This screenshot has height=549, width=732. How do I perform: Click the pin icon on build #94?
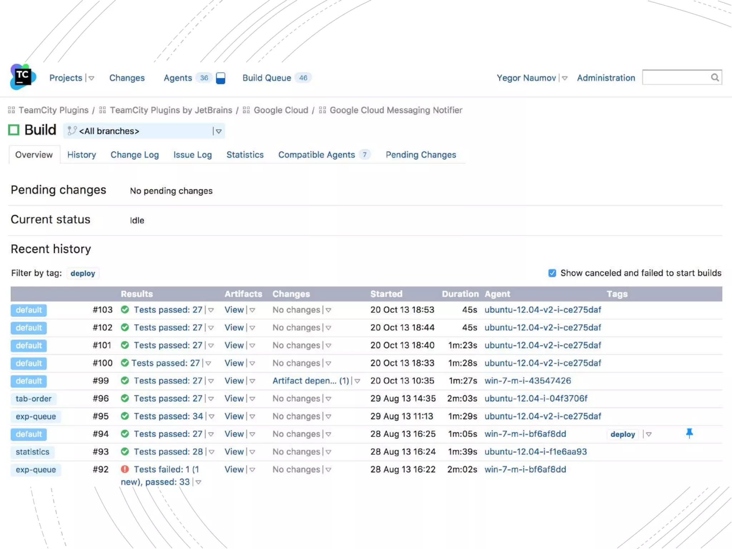689,434
